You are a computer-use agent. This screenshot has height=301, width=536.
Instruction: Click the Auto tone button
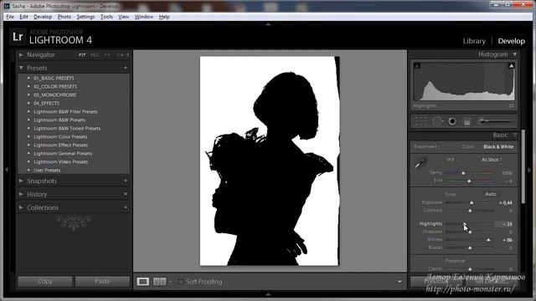coord(491,194)
